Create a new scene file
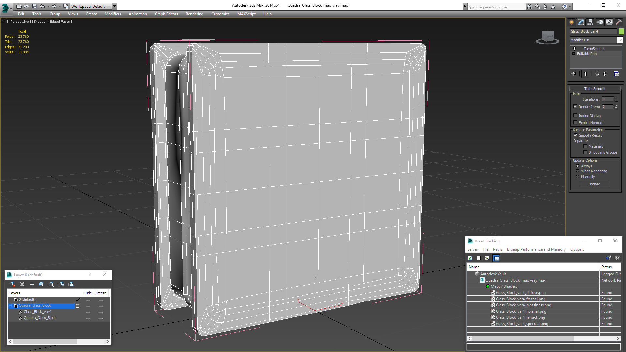Image resolution: width=626 pixels, height=352 pixels. (19, 6)
